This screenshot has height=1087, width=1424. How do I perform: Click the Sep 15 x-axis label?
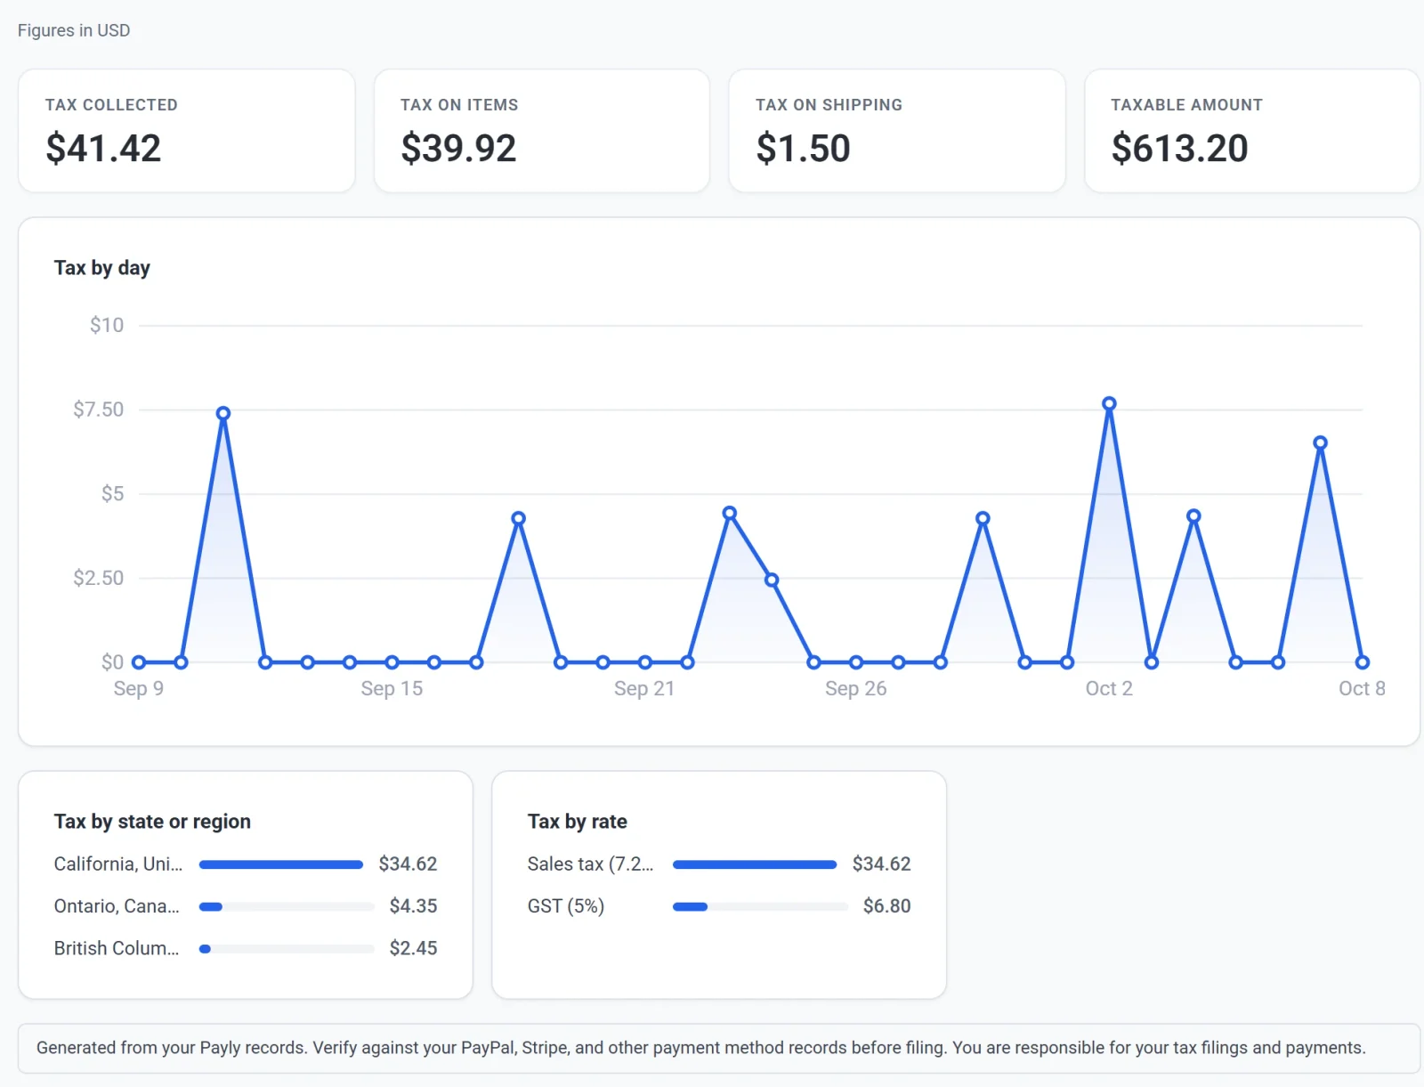click(392, 688)
